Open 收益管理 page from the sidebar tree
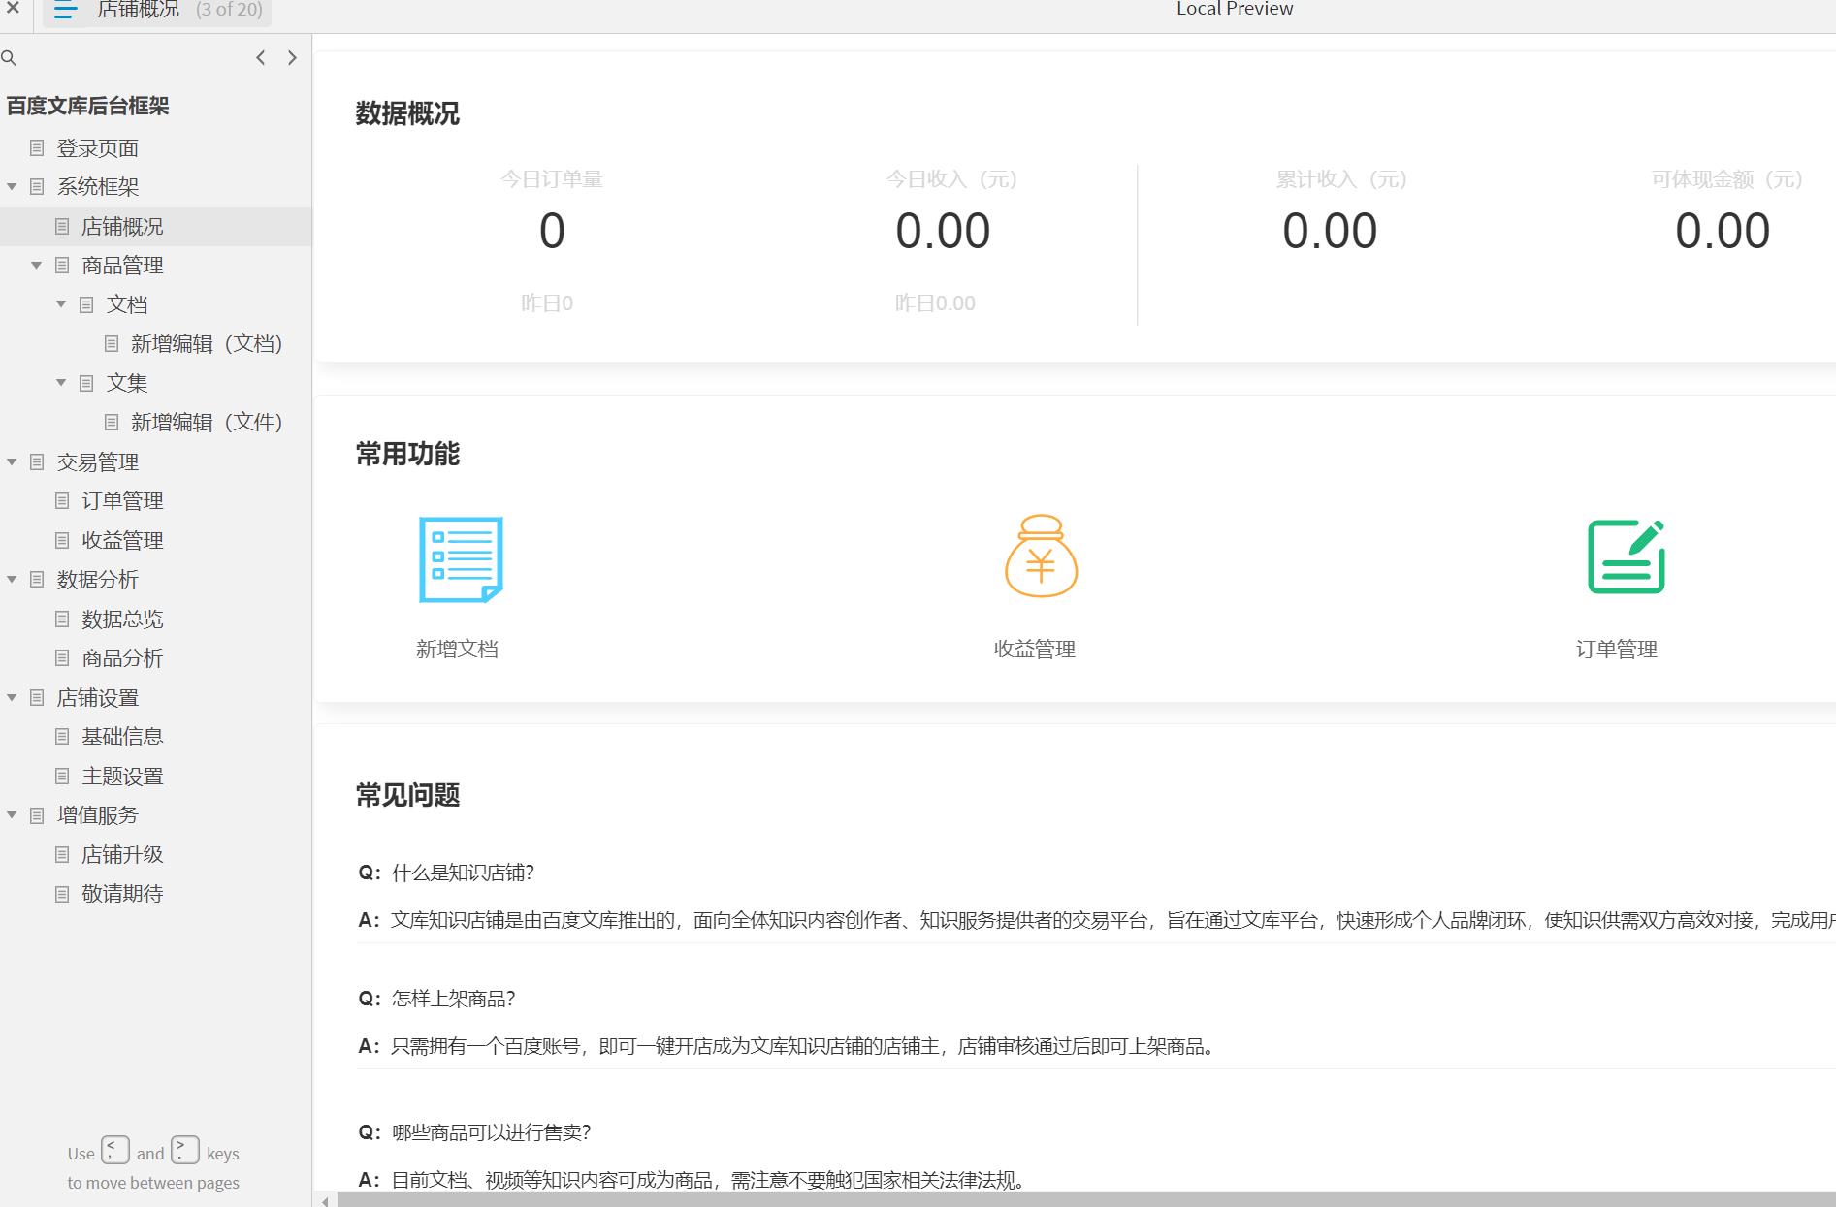1836x1207 pixels. (x=122, y=540)
